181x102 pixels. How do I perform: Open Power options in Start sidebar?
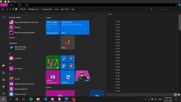tap(3, 93)
